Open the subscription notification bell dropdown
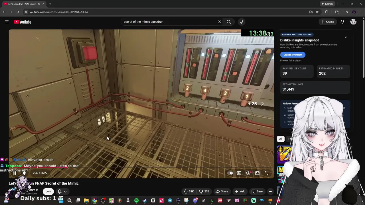365x205 pixels. [62, 191]
